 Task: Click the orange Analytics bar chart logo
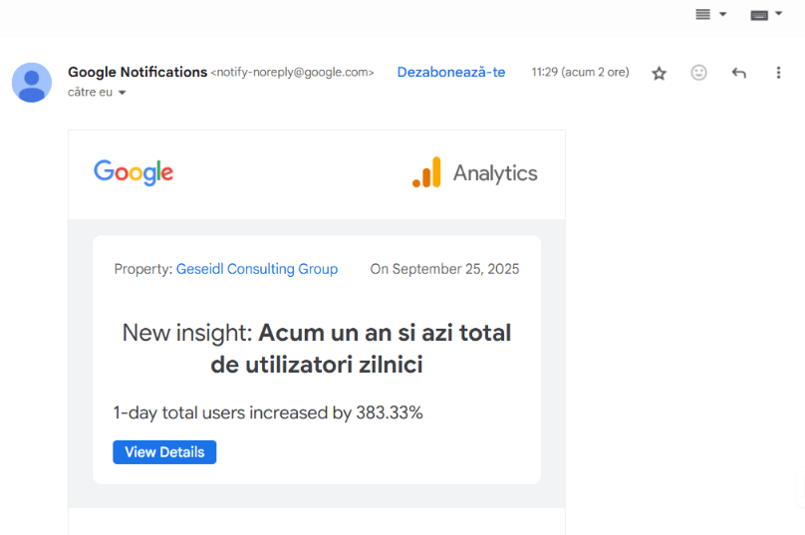(426, 172)
